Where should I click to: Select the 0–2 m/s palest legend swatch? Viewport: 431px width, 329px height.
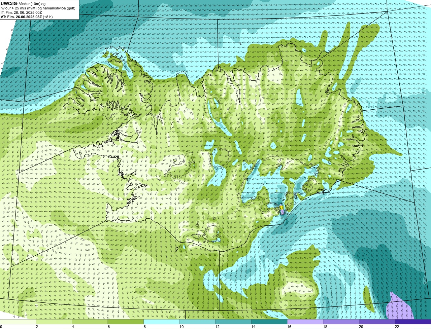[x=18, y=322]
